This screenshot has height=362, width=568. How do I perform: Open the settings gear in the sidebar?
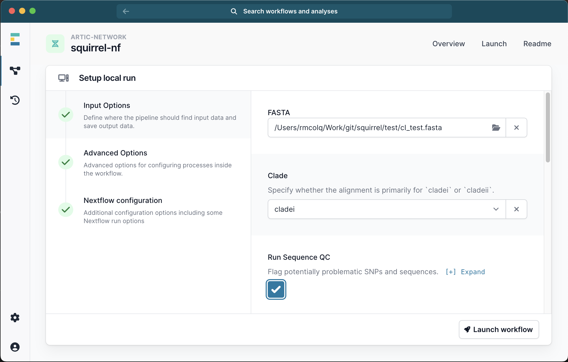(15, 318)
